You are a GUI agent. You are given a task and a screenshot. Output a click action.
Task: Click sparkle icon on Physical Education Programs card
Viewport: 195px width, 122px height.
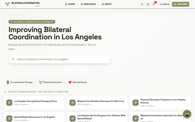tap(136, 102)
